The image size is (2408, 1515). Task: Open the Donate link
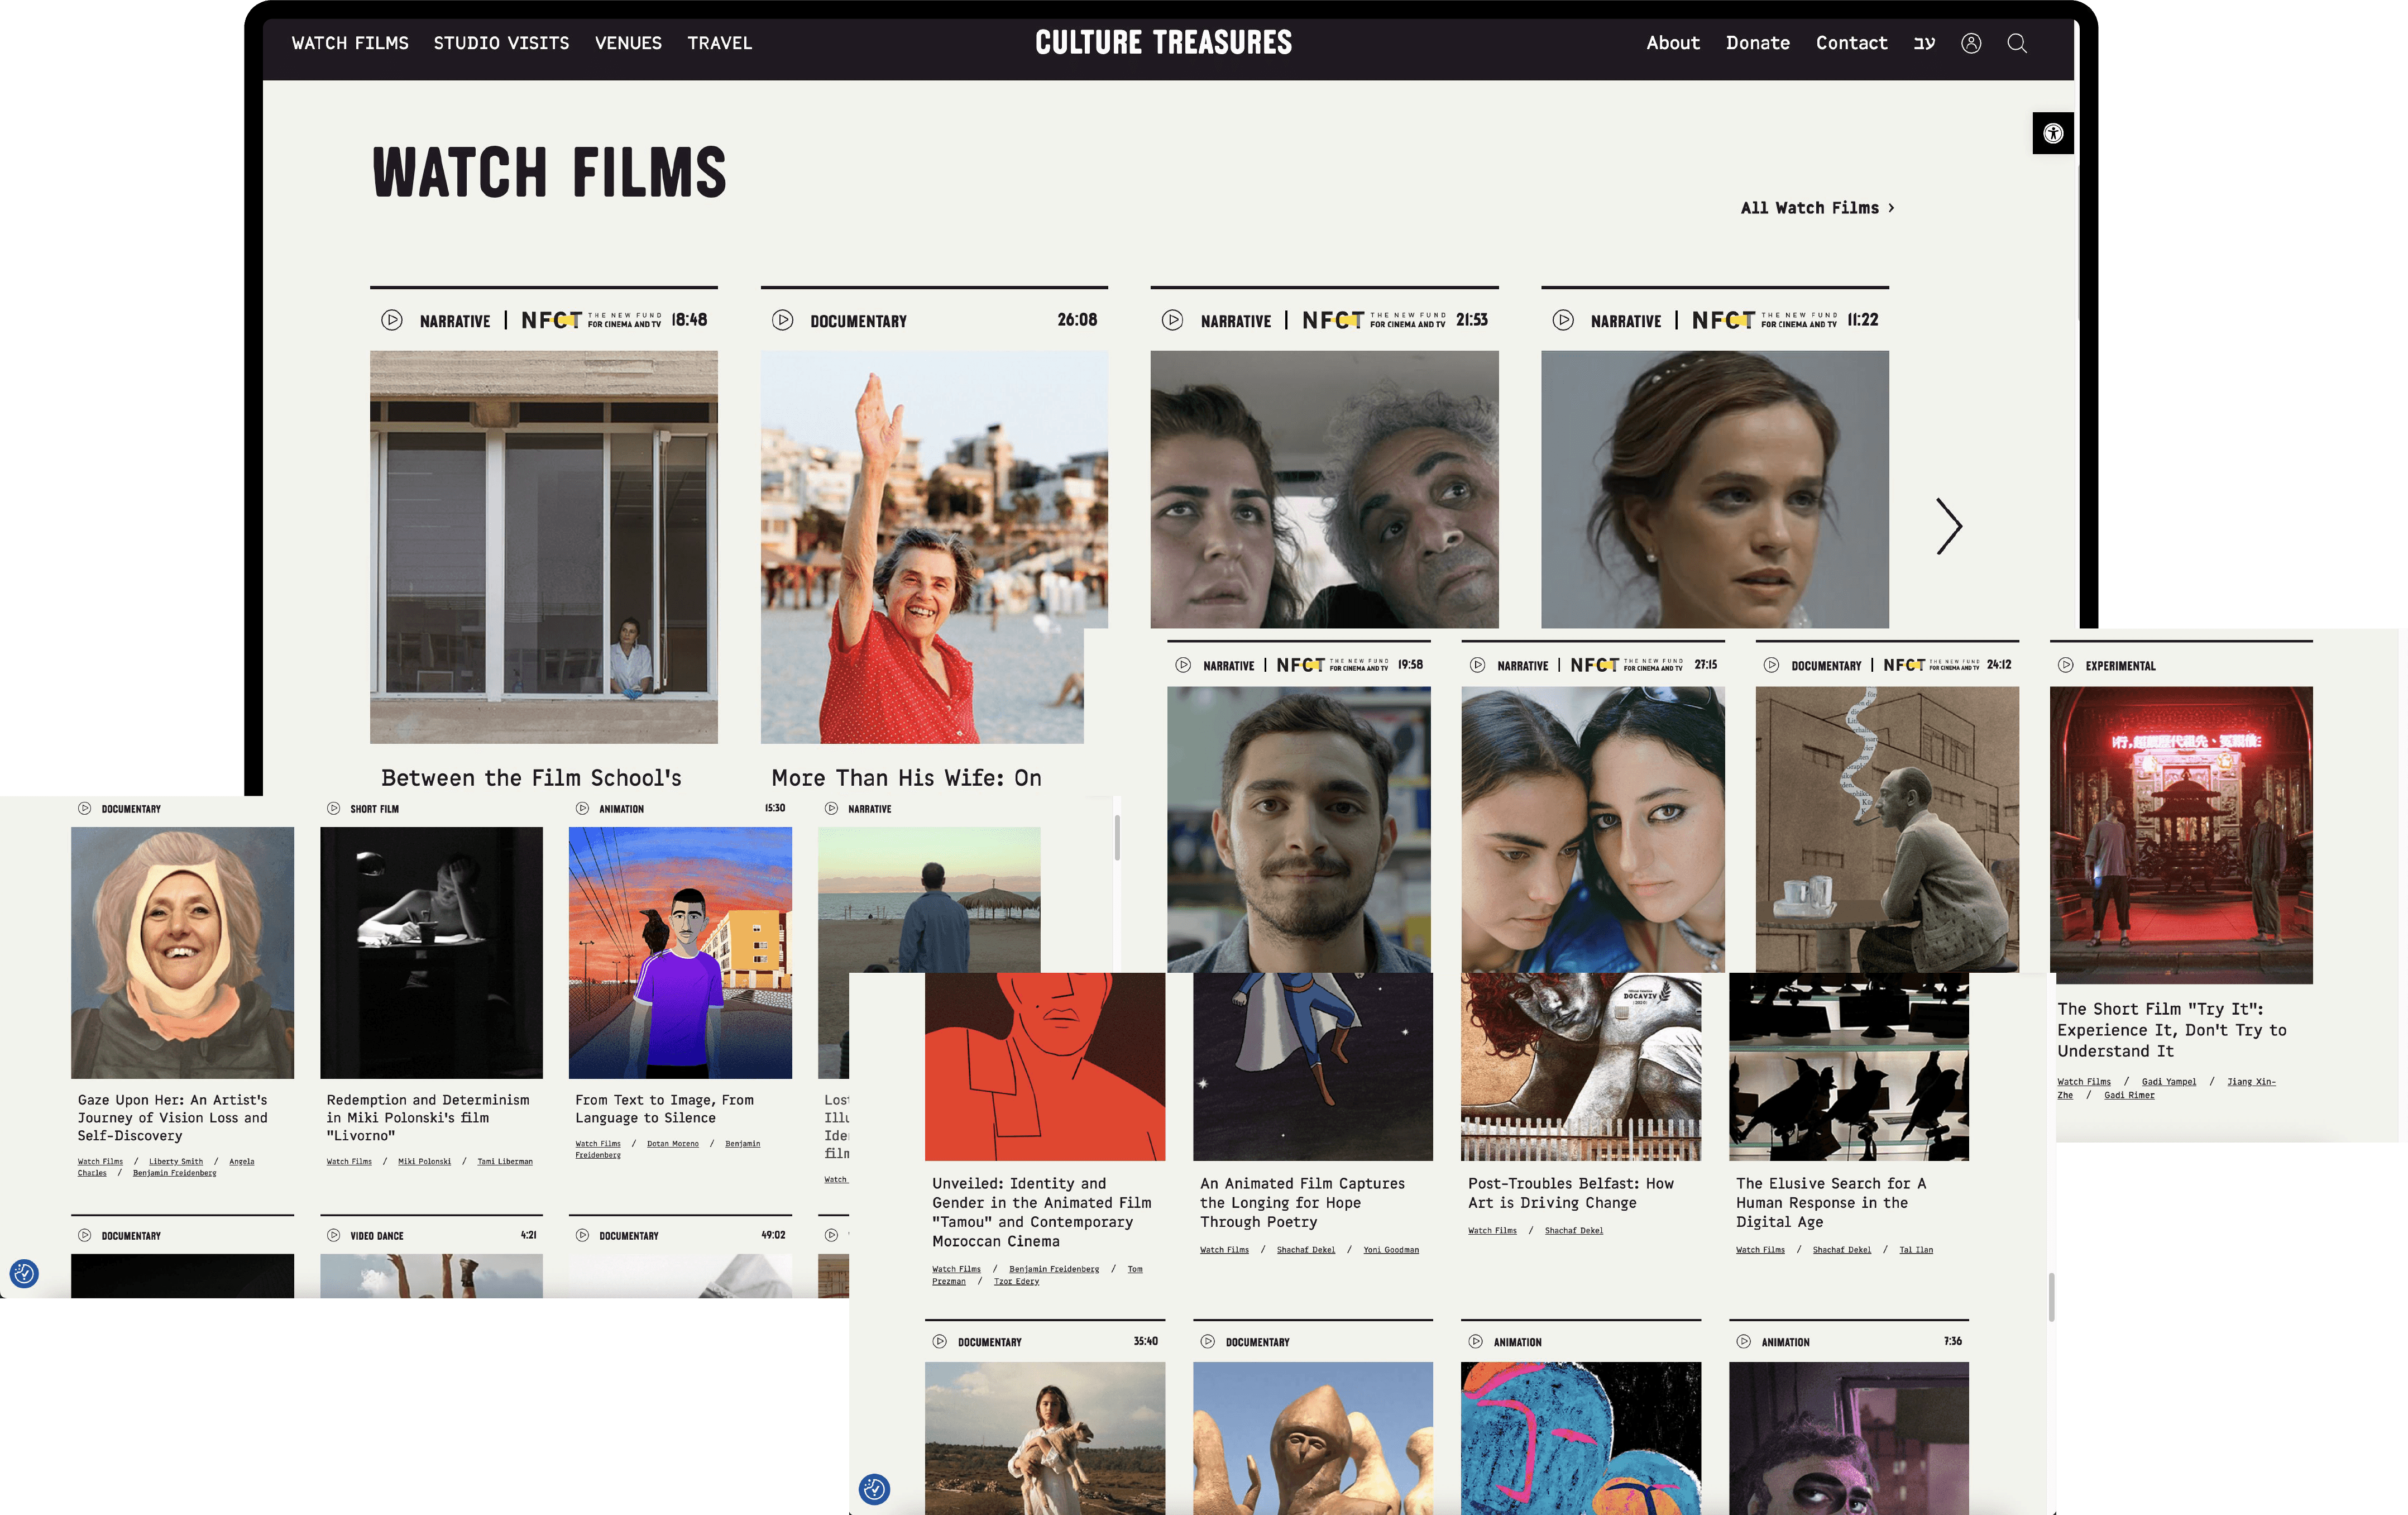click(x=1757, y=43)
